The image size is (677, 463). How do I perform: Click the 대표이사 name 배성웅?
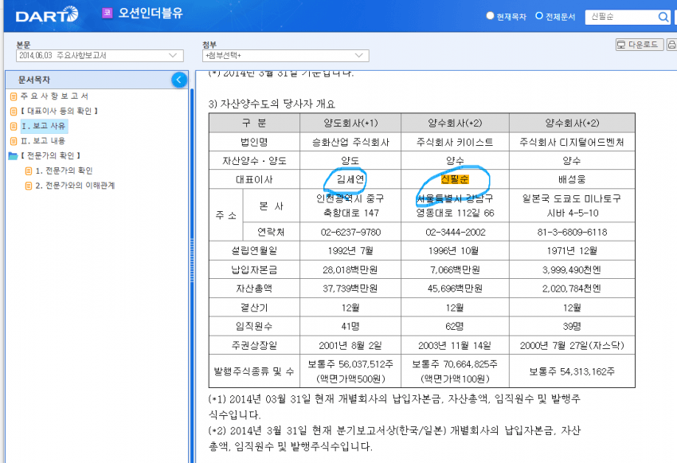click(572, 179)
